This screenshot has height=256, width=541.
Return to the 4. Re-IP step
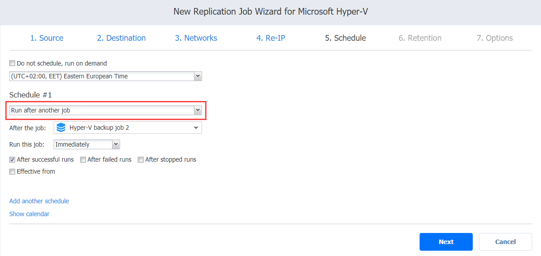(x=270, y=38)
